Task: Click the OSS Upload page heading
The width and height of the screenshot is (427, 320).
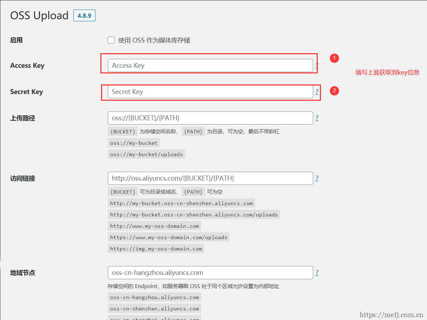Action: coord(39,16)
